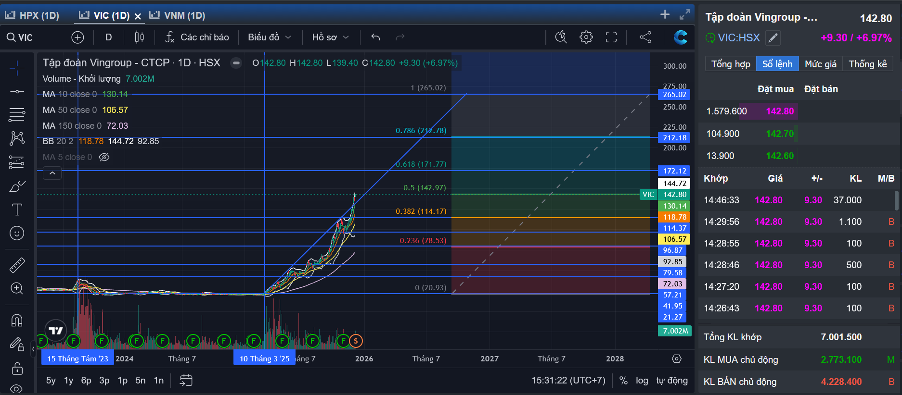Open the Hồ sơ dropdown menu
902x395 pixels.
click(x=330, y=37)
